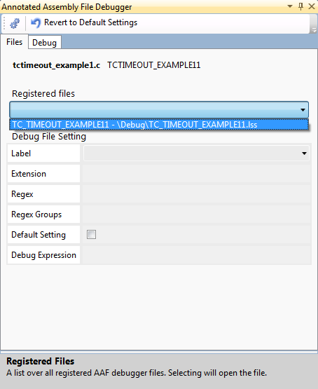Viewport: 318px width, 389px height.
Task: Toggle the Default Setting checkbox
Action: pyautogui.click(x=91, y=234)
